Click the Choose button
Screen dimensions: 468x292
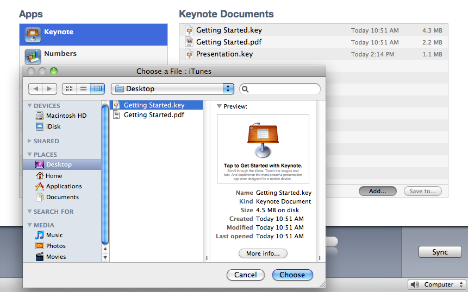click(292, 275)
